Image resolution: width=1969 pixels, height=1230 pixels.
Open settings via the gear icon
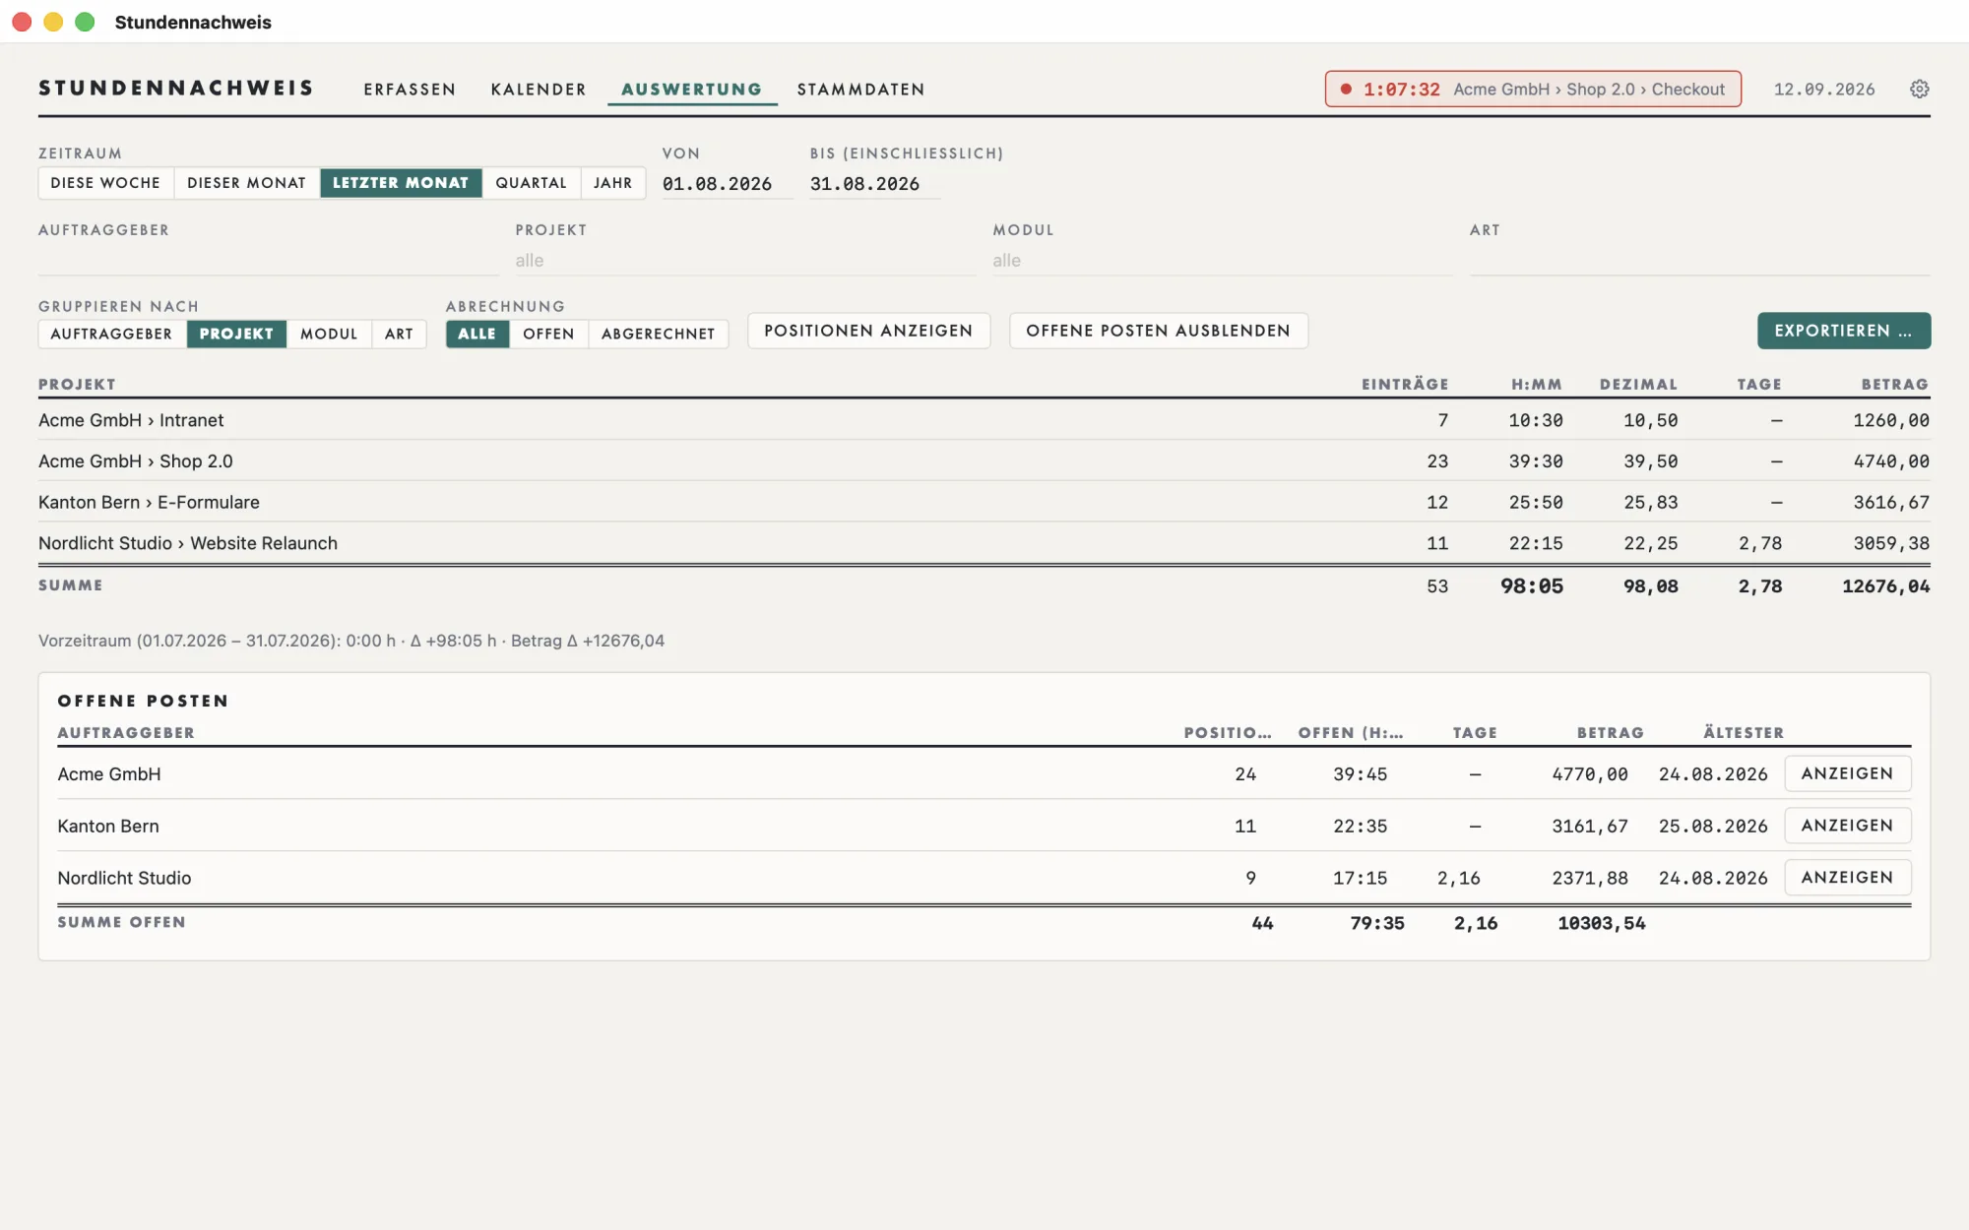pos(1919,90)
